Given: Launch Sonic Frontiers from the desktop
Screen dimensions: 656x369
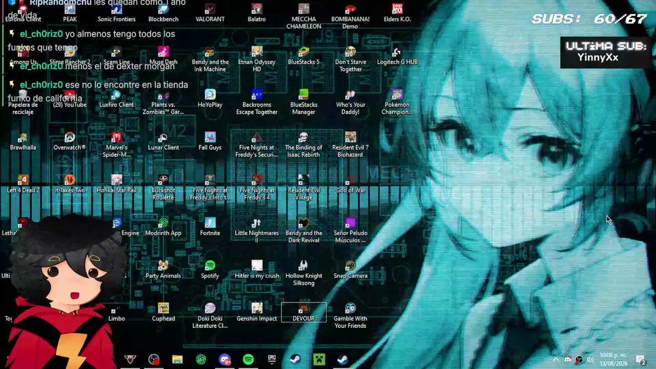Looking at the screenshot, I should point(116,13).
